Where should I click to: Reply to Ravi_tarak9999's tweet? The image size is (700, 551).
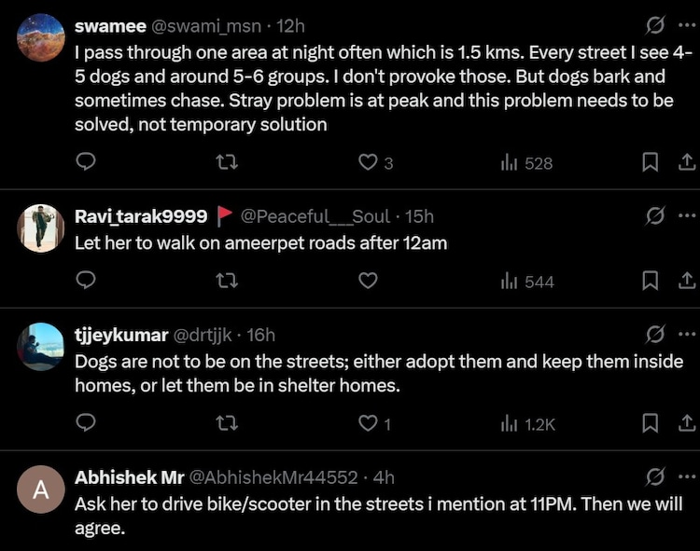(x=86, y=281)
